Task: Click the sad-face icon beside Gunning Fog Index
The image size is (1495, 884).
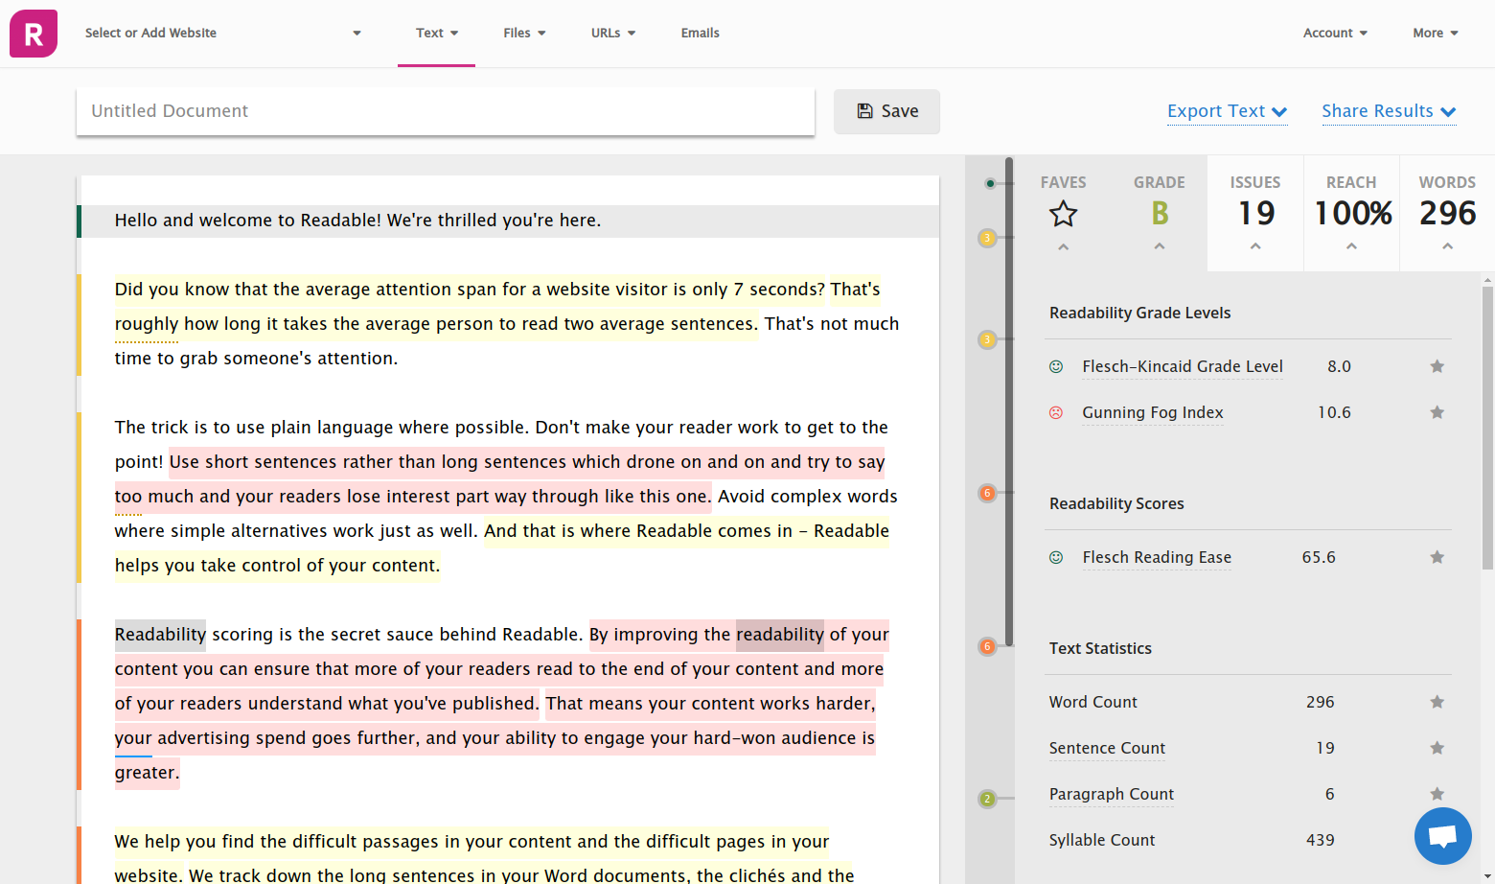Action: (1056, 412)
